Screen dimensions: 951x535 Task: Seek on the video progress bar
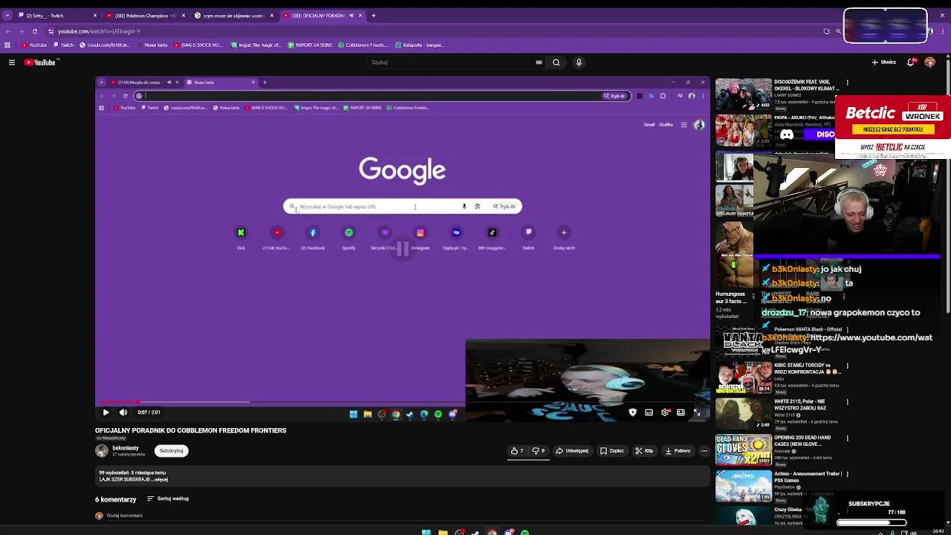coord(403,402)
